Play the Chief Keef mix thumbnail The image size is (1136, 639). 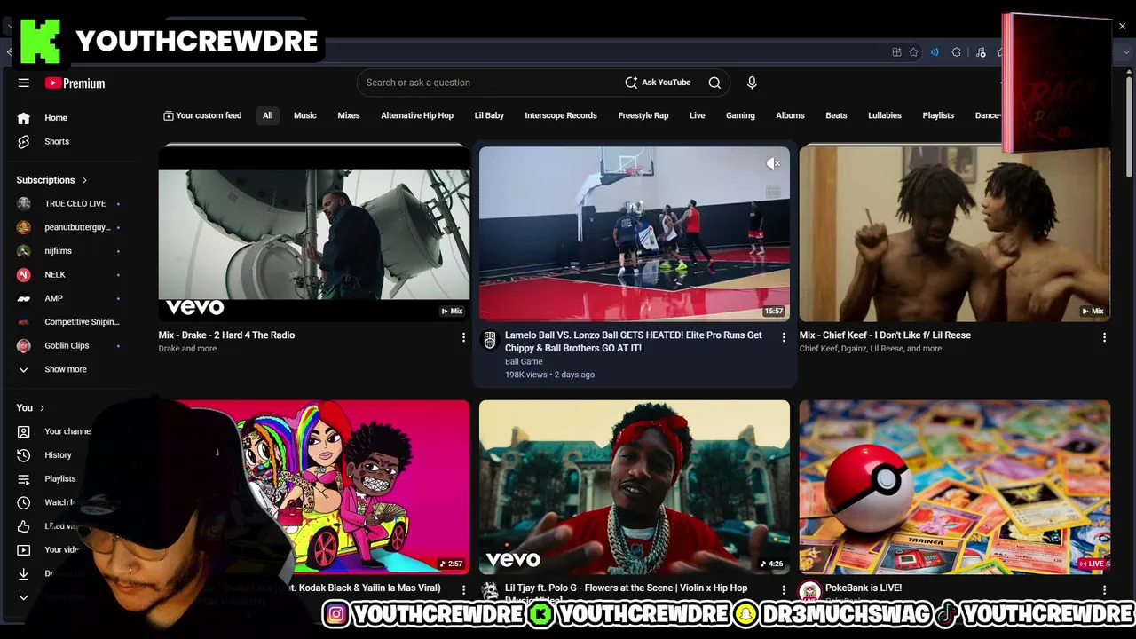955,233
